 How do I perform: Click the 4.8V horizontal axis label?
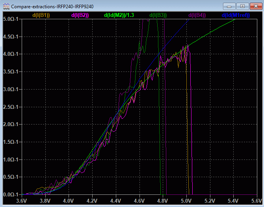(x=163, y=201)
